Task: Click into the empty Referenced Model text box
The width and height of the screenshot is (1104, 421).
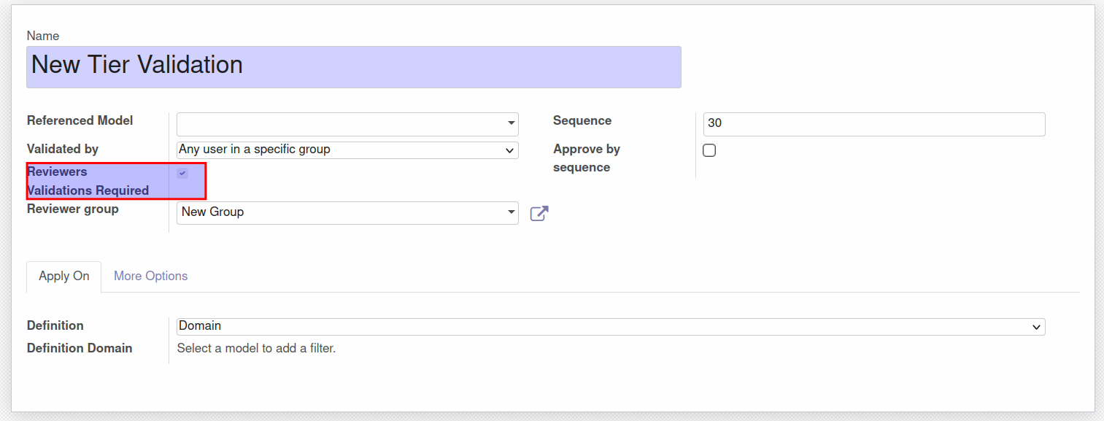Action: (x=340, y=124)
